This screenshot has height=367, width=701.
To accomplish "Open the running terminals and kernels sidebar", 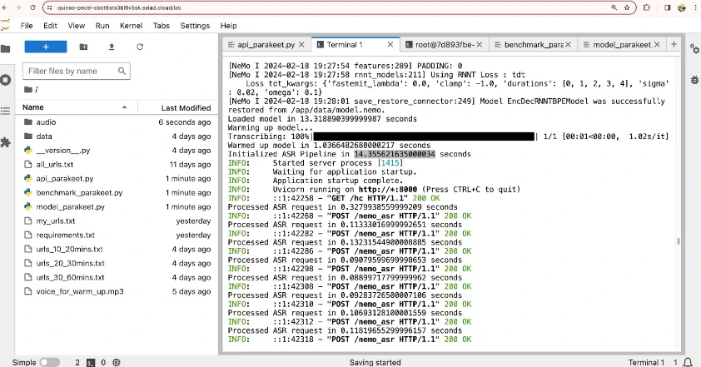I will [x=5, y=80].
